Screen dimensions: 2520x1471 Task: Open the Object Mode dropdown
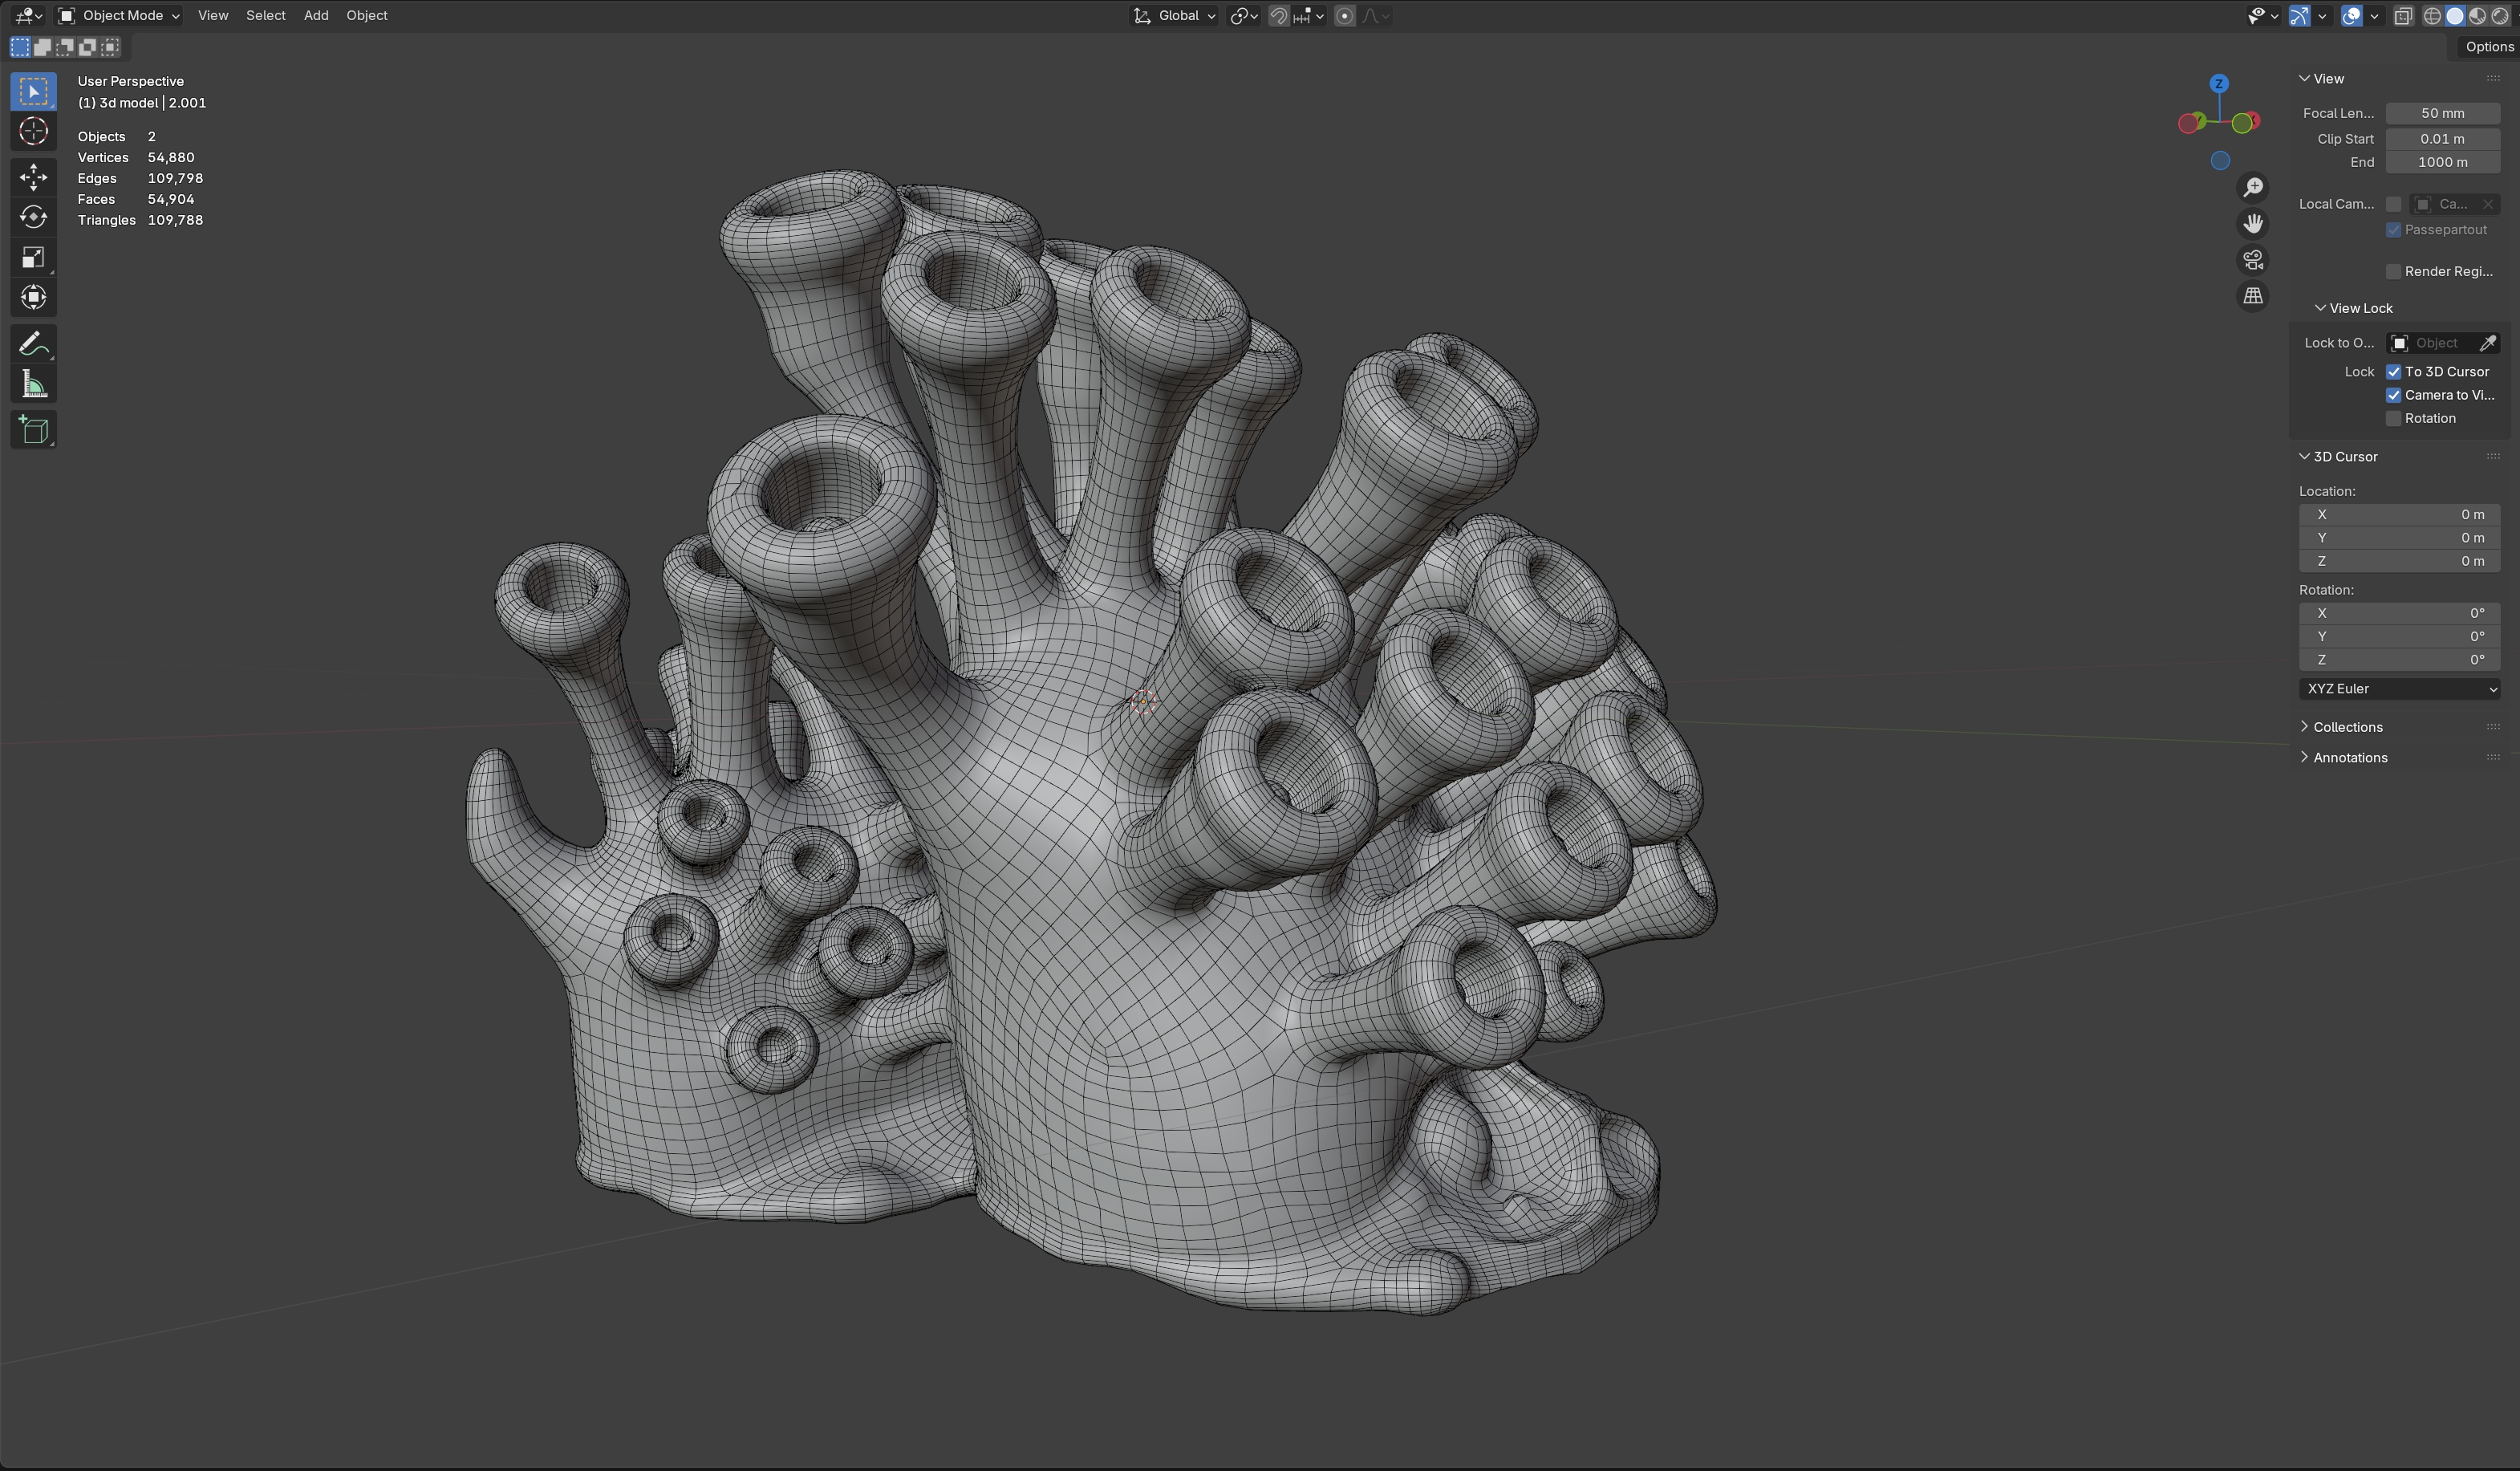[x=119, y=16]
